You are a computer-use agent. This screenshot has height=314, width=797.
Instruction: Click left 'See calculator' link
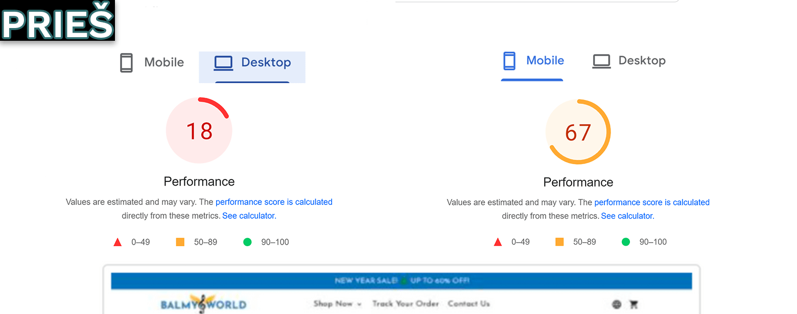click(x=248, y=216)
